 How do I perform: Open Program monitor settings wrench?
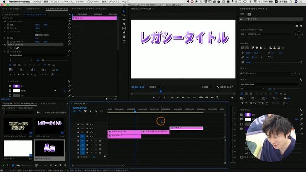[x=218, y=87]
